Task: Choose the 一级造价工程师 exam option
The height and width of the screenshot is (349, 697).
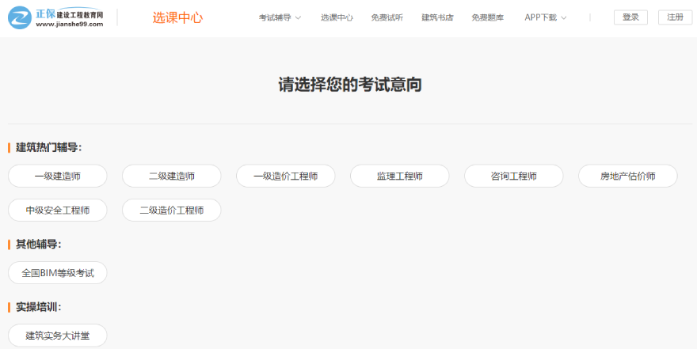Action: 285,176
